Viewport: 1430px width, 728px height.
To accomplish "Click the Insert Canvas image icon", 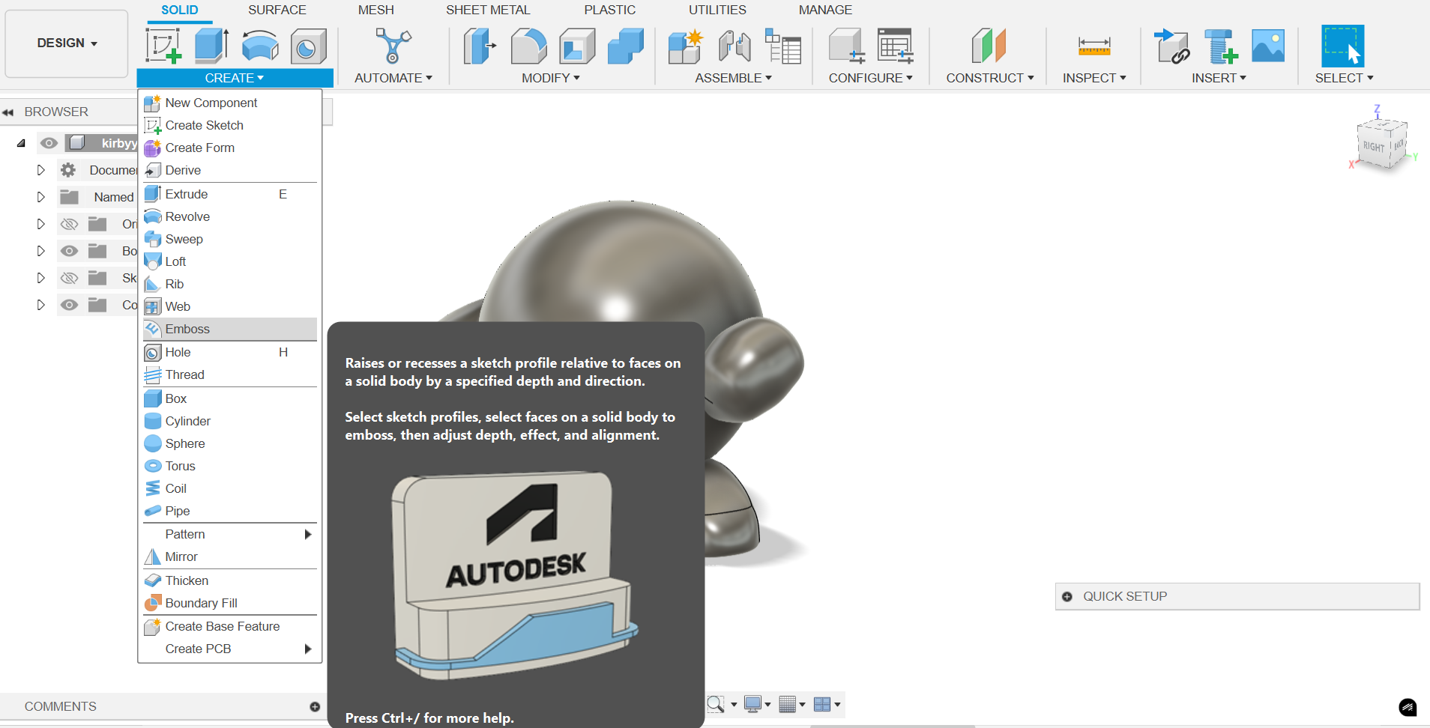I will pyautogui.click(x=1268, y=46).
